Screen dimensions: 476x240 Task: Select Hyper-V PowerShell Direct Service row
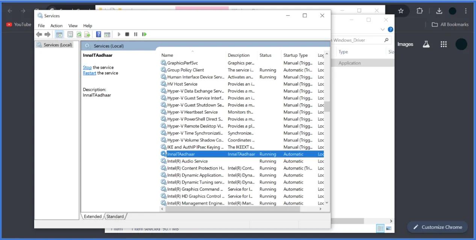coord(242,119)
